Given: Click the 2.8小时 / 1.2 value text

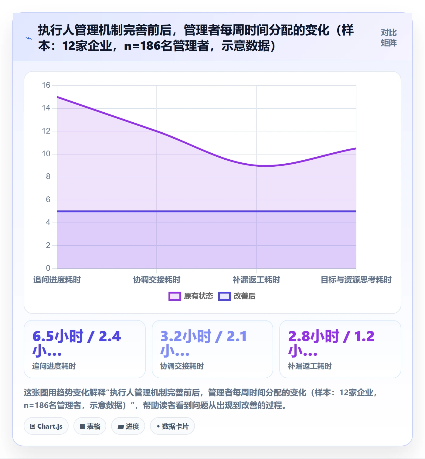Looking at the screenshot, I should 331,344.
